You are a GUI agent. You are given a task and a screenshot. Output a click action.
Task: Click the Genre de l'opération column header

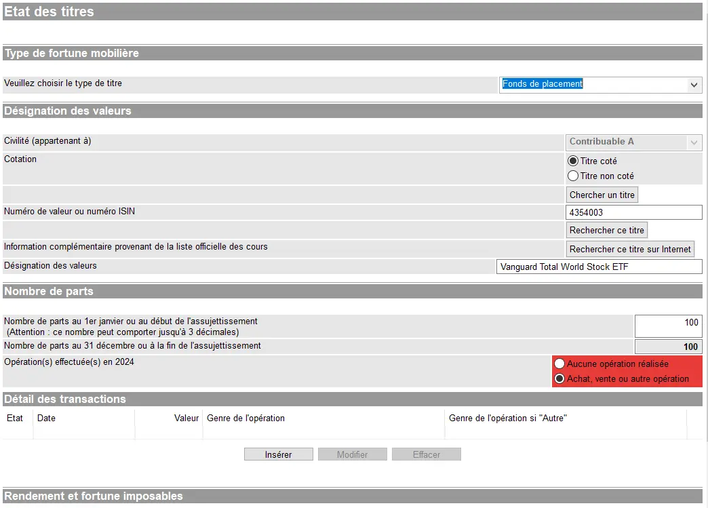tap(245, 418)
